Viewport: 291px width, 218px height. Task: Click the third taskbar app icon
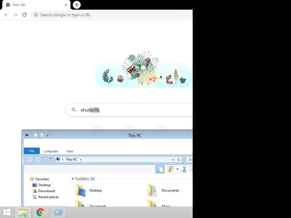point(58,212)
